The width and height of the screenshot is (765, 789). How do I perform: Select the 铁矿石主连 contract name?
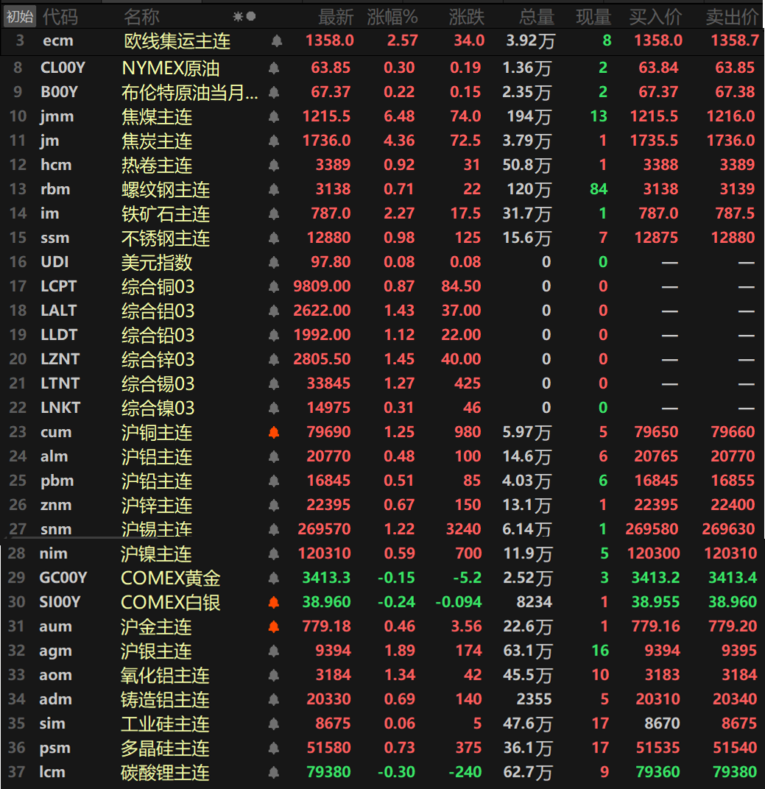(166, 214)
